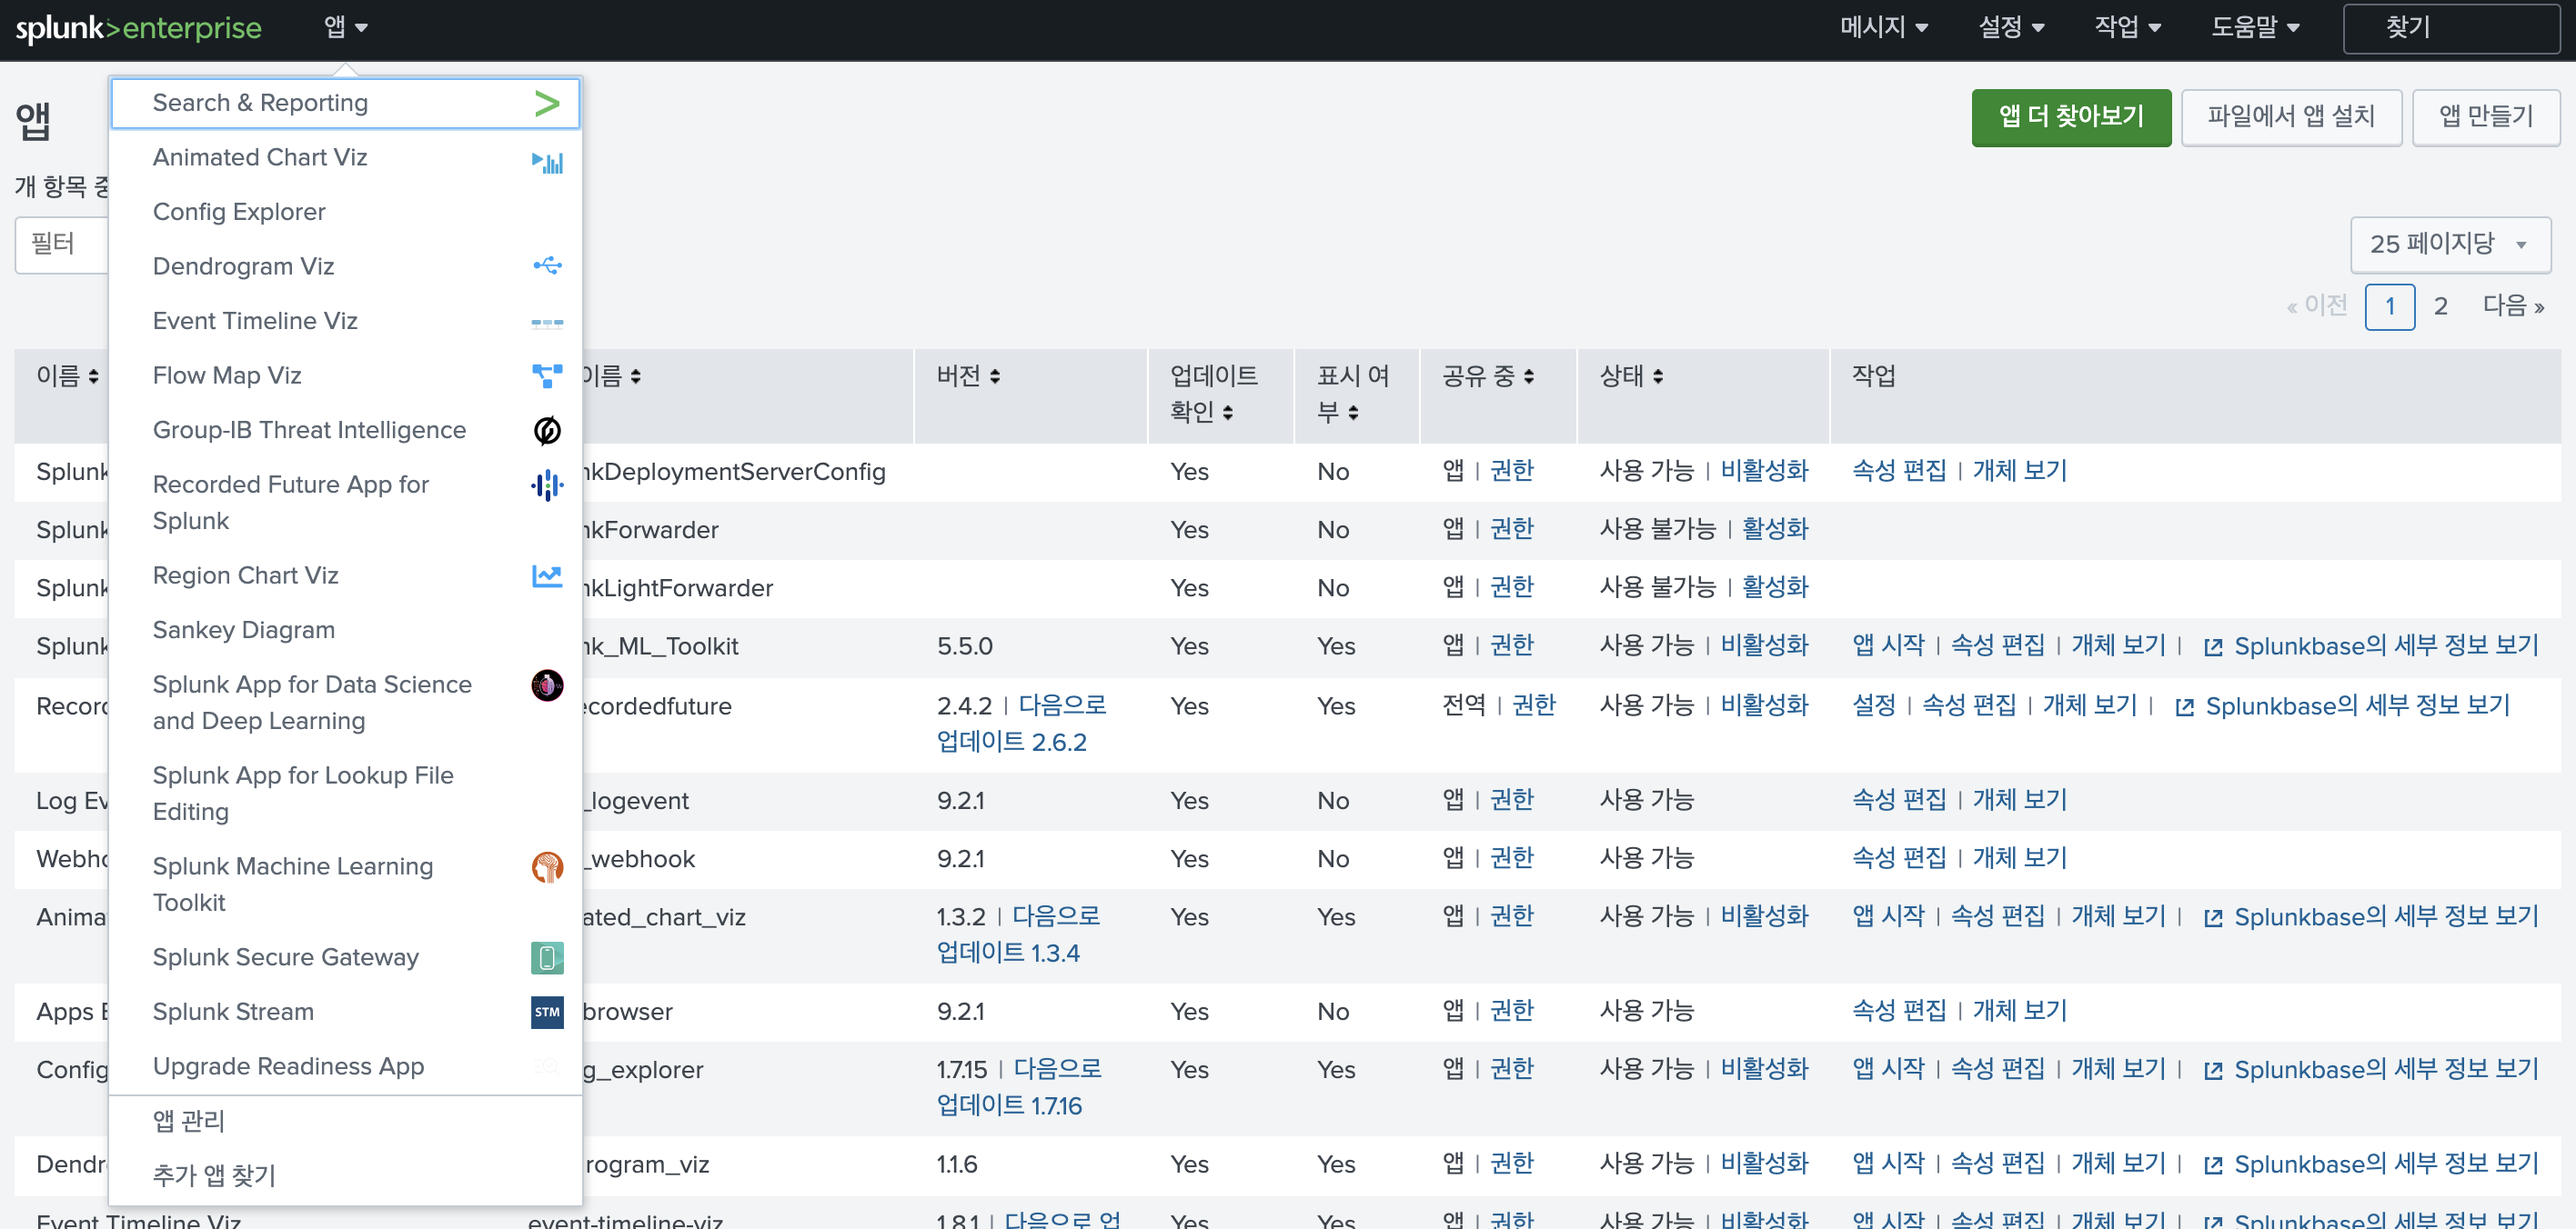Viewport: 2576px width, 1229px height.
Task: Click the 업데이트 1.7.16 link
Action: [x=1009, y=1107]
